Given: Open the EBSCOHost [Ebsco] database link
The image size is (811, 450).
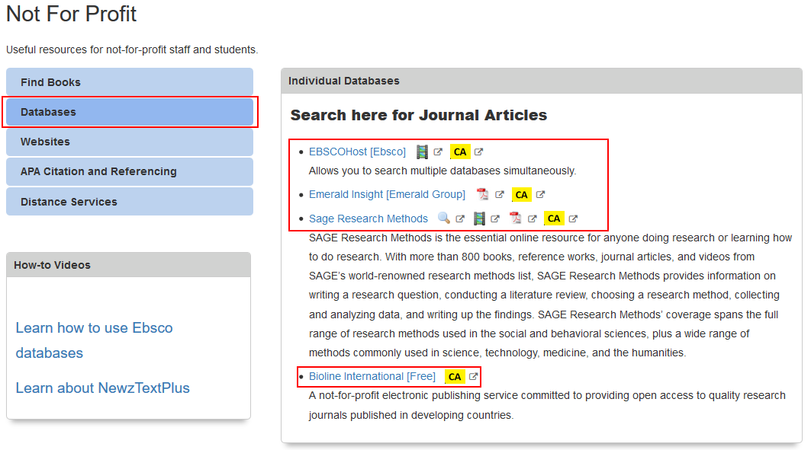Looking at the screenshot, I should click(357, 152).
